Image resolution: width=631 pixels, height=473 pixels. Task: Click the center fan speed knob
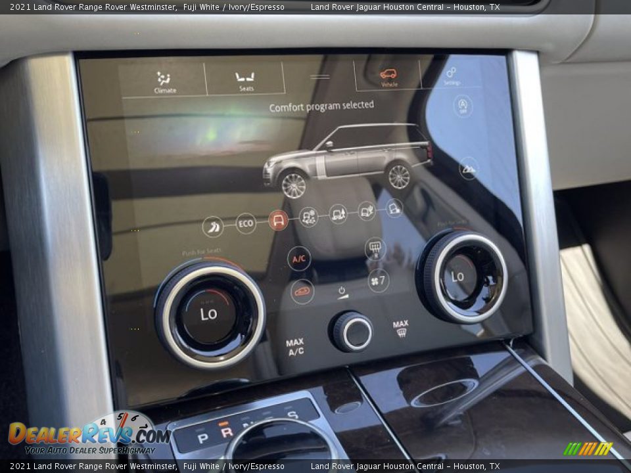(352, 332)
